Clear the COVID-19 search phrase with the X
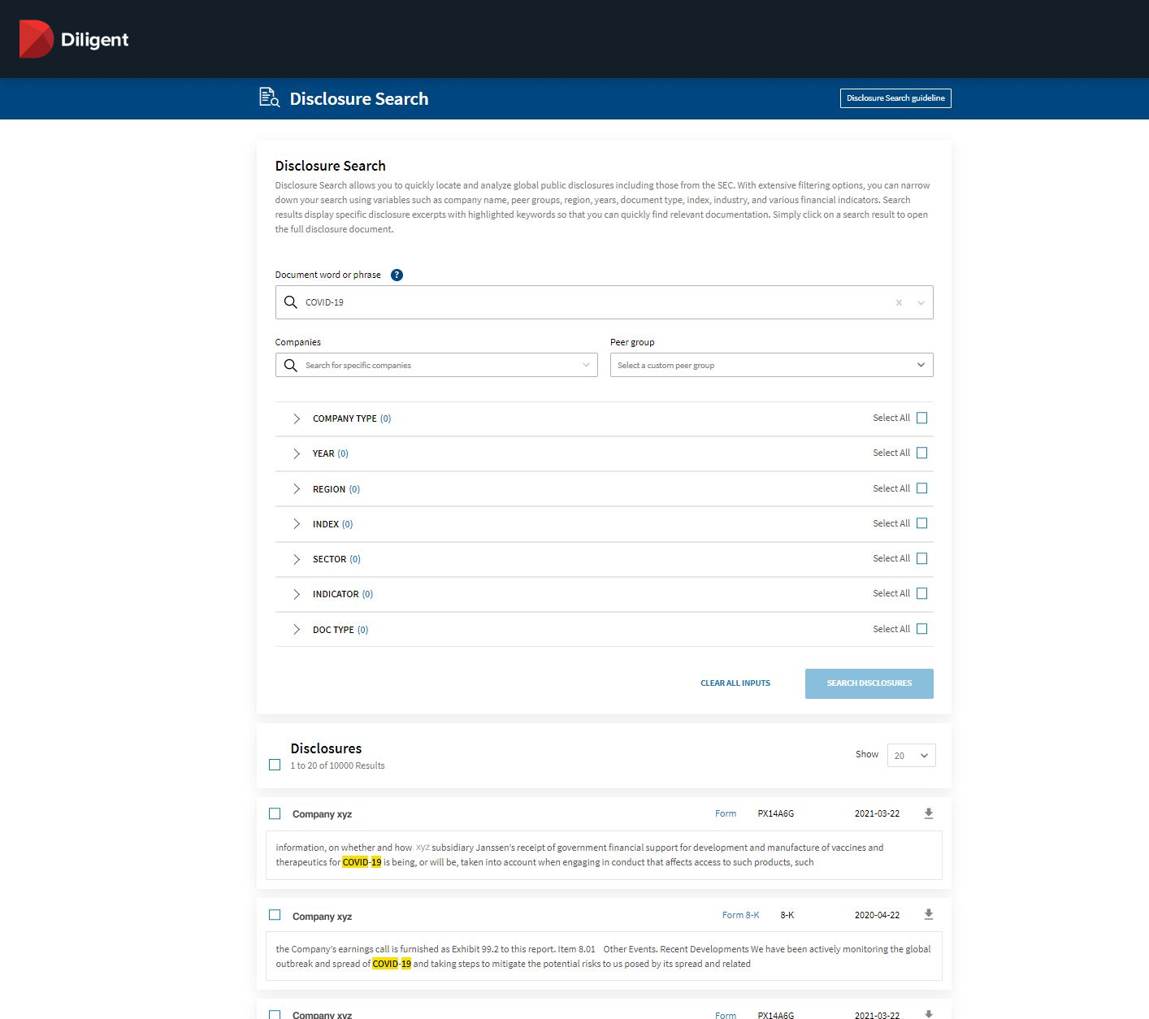Image resolution: width=1149 pixels, height=1019 pixels. click(x=899, y=302)
